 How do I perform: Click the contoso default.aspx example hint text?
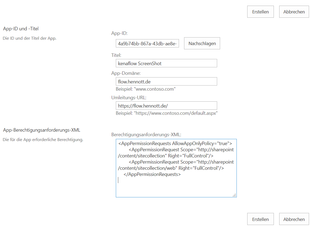(x=167, y=113)
